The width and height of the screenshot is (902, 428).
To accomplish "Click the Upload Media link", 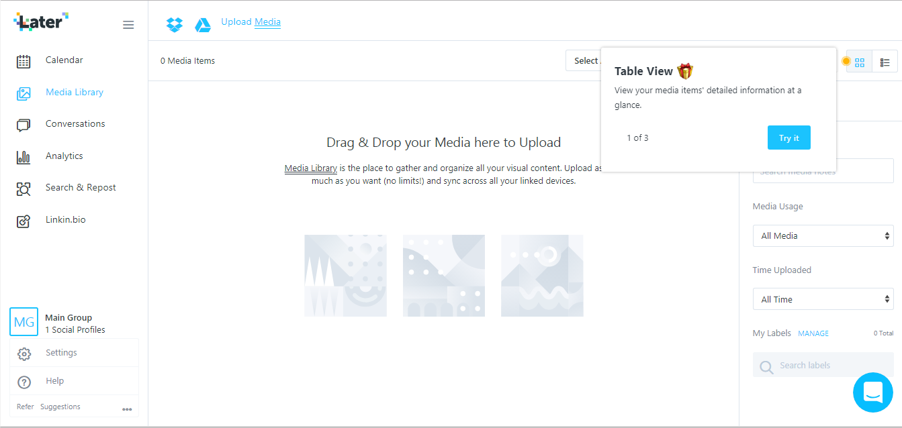I will (x=251, y=22).
